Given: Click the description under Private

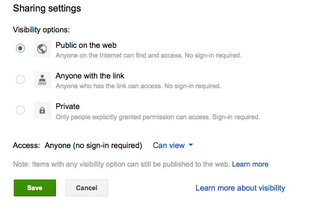Looking at the screenshot, I should pos(157,117).
